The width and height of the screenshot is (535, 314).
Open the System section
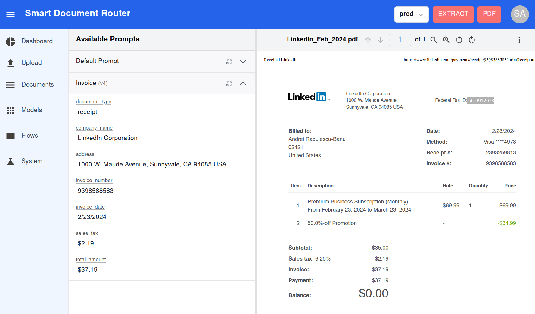click(34, 161)
